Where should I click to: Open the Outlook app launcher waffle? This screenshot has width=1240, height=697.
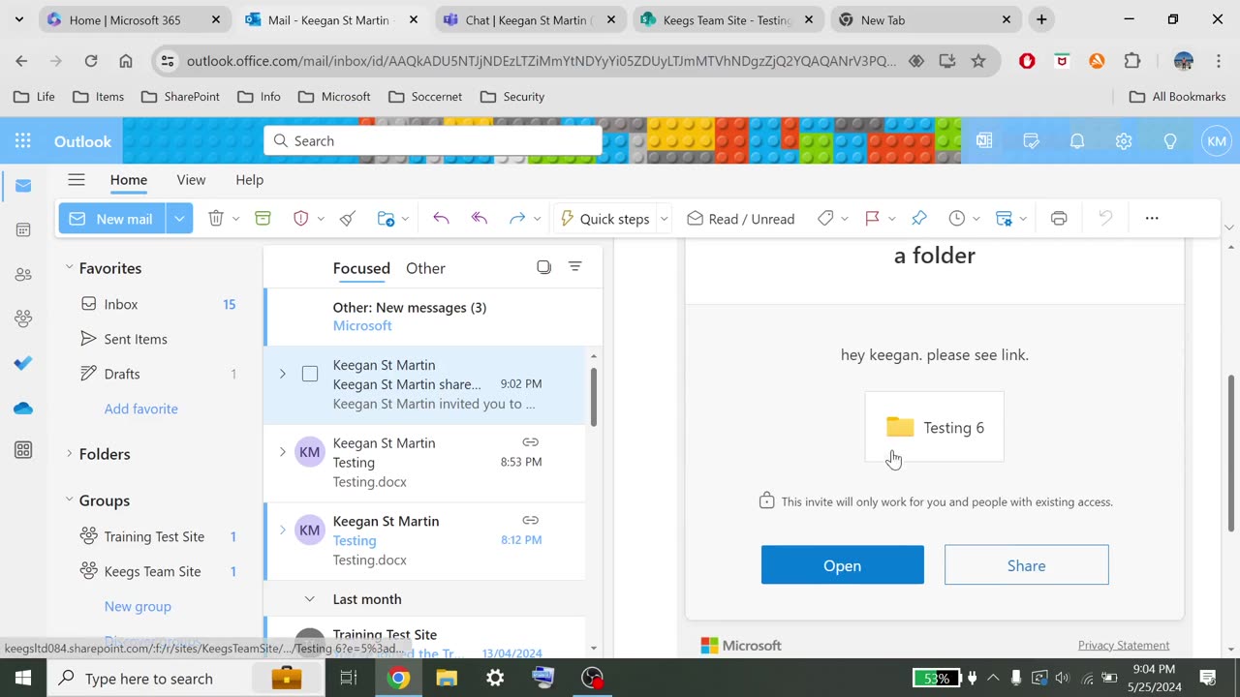pyautogui.click(x=23, y=141)
